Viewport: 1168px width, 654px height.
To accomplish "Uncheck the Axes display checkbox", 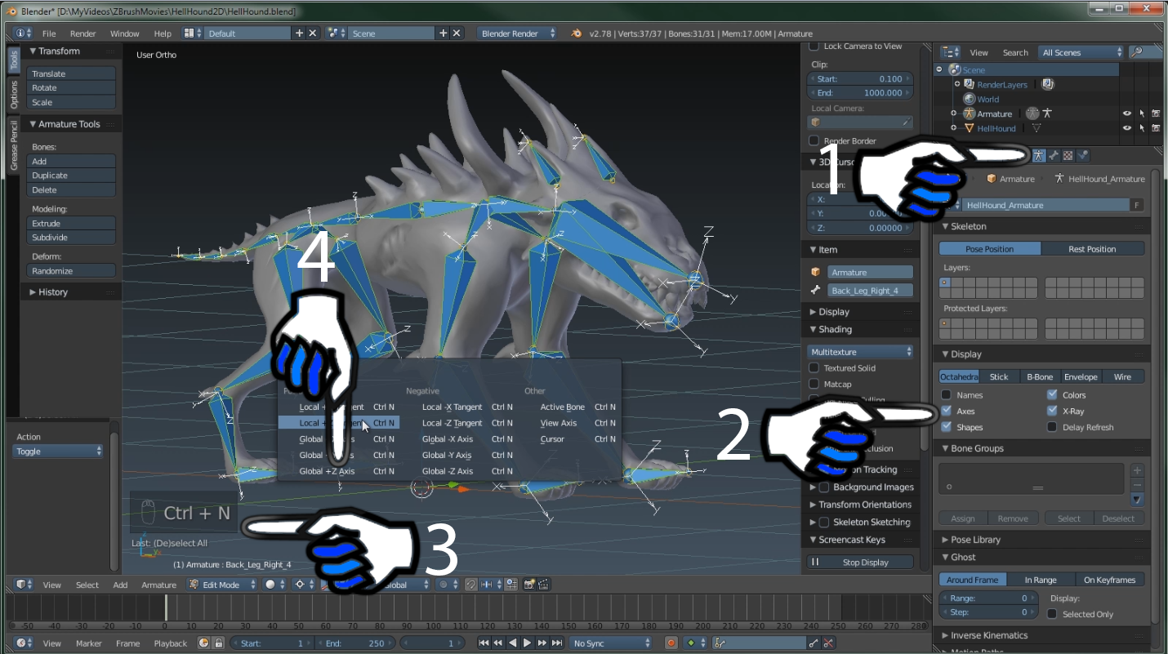I will click(947, 411).
